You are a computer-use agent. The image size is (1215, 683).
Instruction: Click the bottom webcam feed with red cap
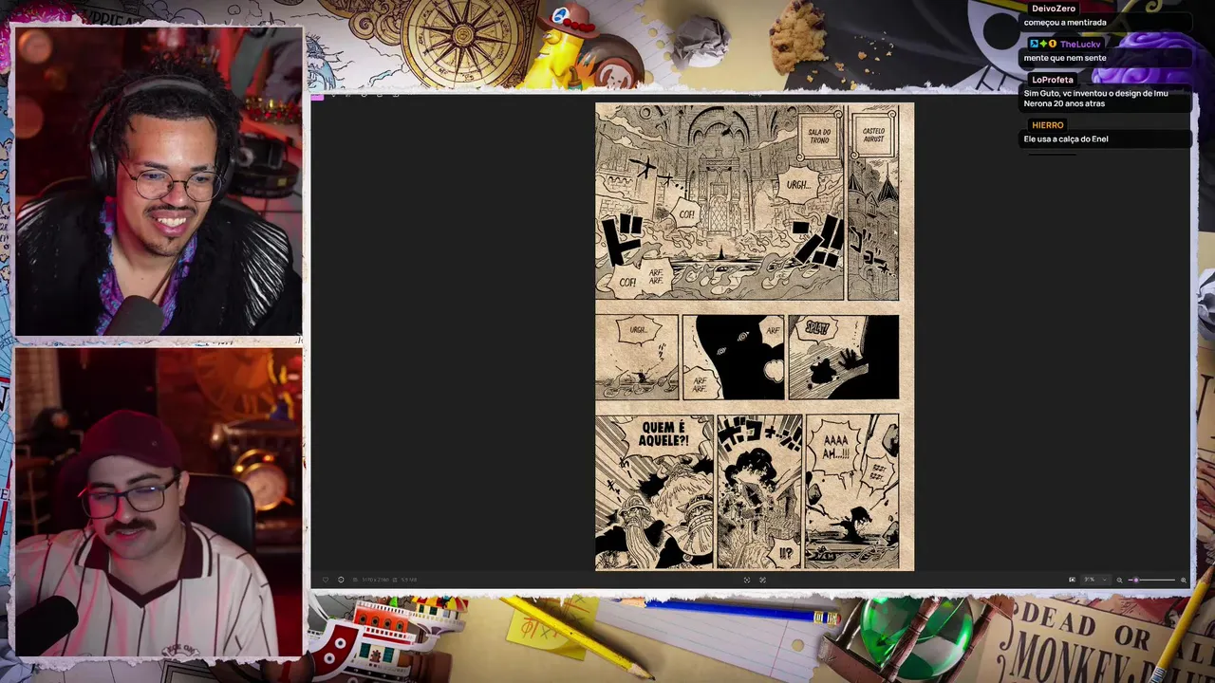pos(159,503)
